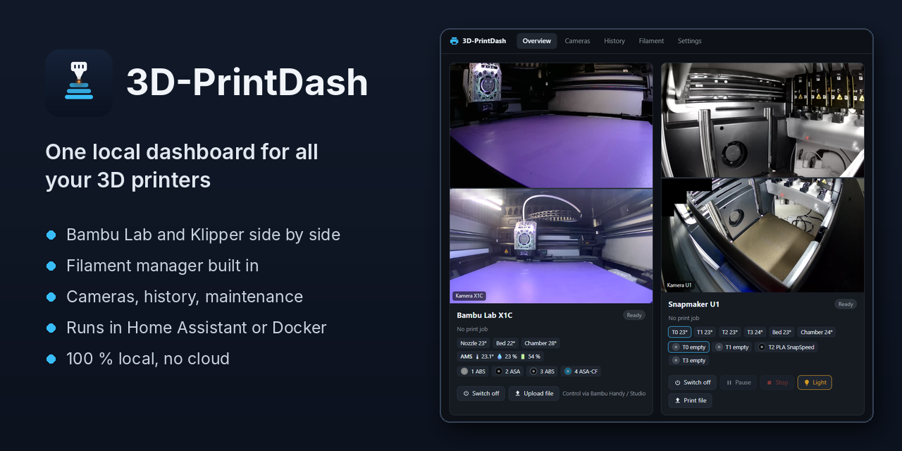Click the Snapmaker U1 Ready badge
The width and height of the screenshot is (902, 451).
pyautogui.click(x=846, y=304)
